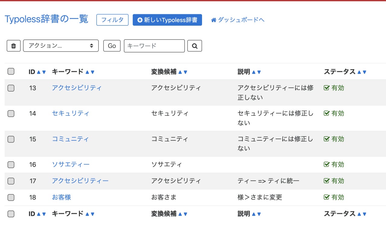Sort ID column ascending in header
This screenshot has width=386, height=228.
pos(38,72)
